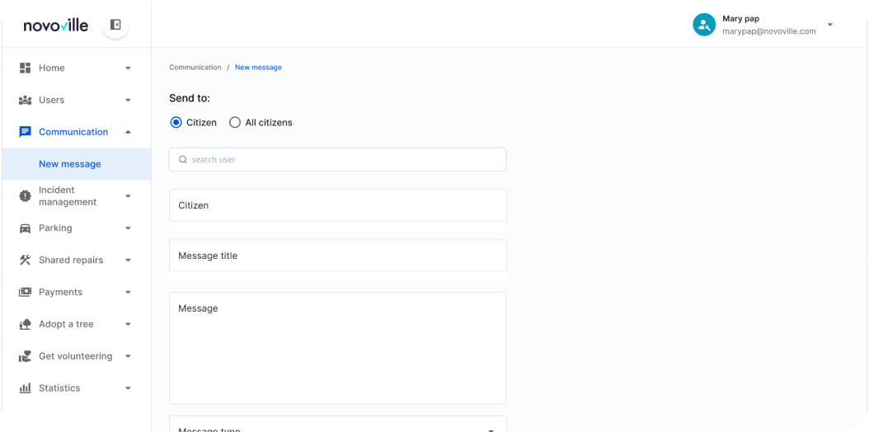Click the Statistics bar chart icon
This screenshot has width=869, height=432.
point(25,388)
